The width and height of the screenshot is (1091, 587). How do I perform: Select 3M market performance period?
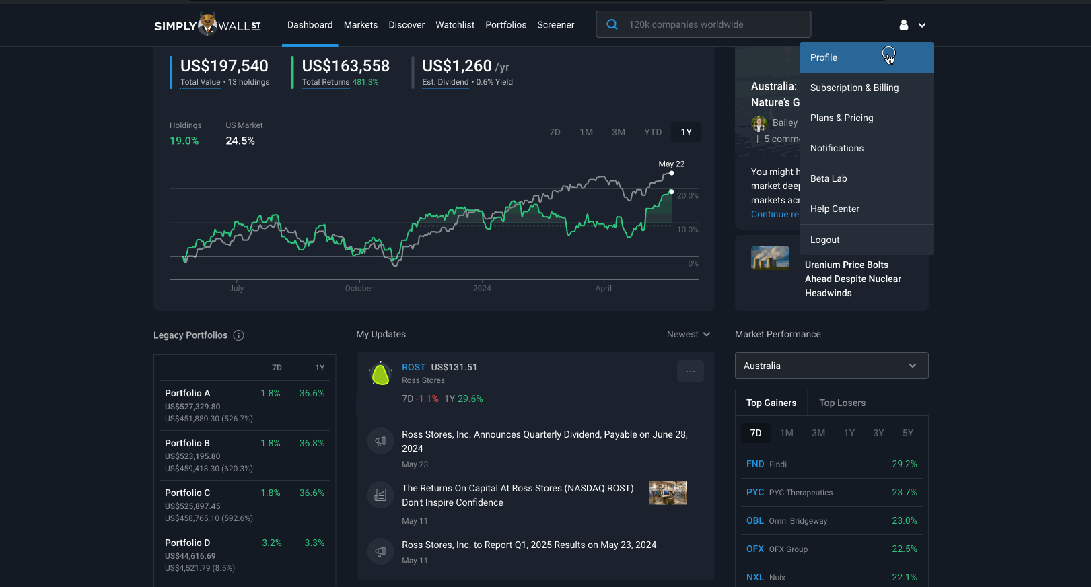818,433
